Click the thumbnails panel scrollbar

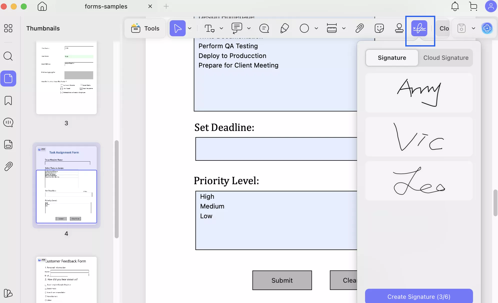pyautogui.click(x=116, y=189)
